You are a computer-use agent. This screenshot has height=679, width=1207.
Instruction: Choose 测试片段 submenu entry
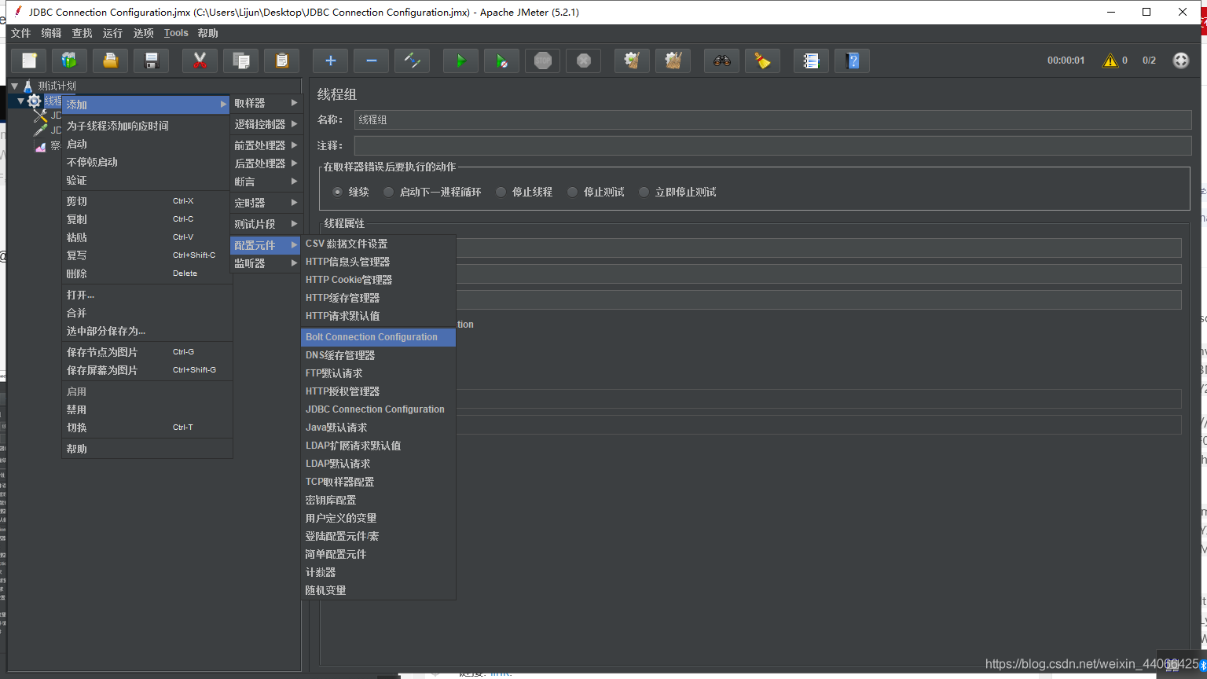pyautogui.click(x=266, y=224)
